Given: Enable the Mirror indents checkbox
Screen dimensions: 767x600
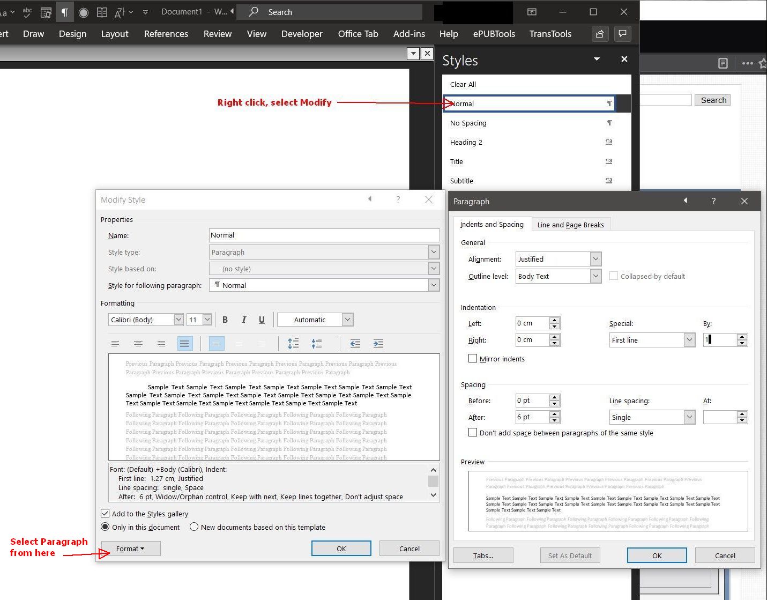Looking at the screenshot, I should [473, 359].
